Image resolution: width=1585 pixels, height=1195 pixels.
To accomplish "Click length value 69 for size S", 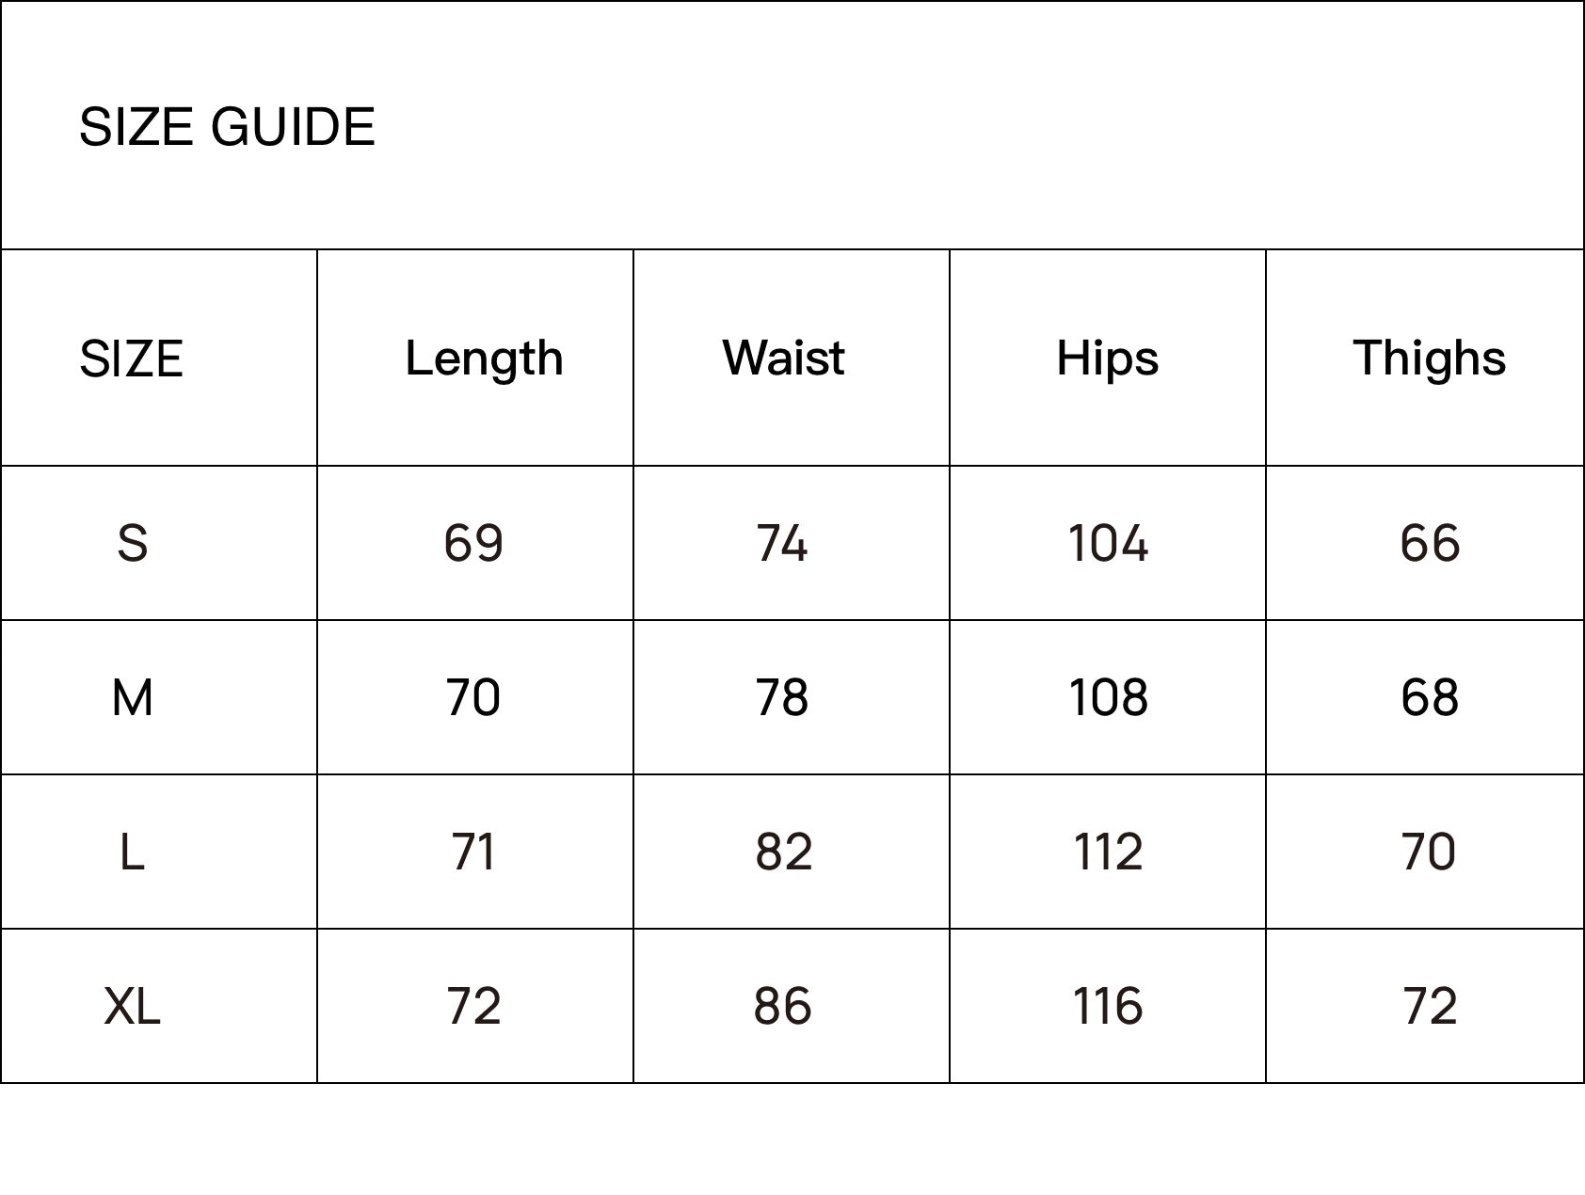I will (473, 543).
